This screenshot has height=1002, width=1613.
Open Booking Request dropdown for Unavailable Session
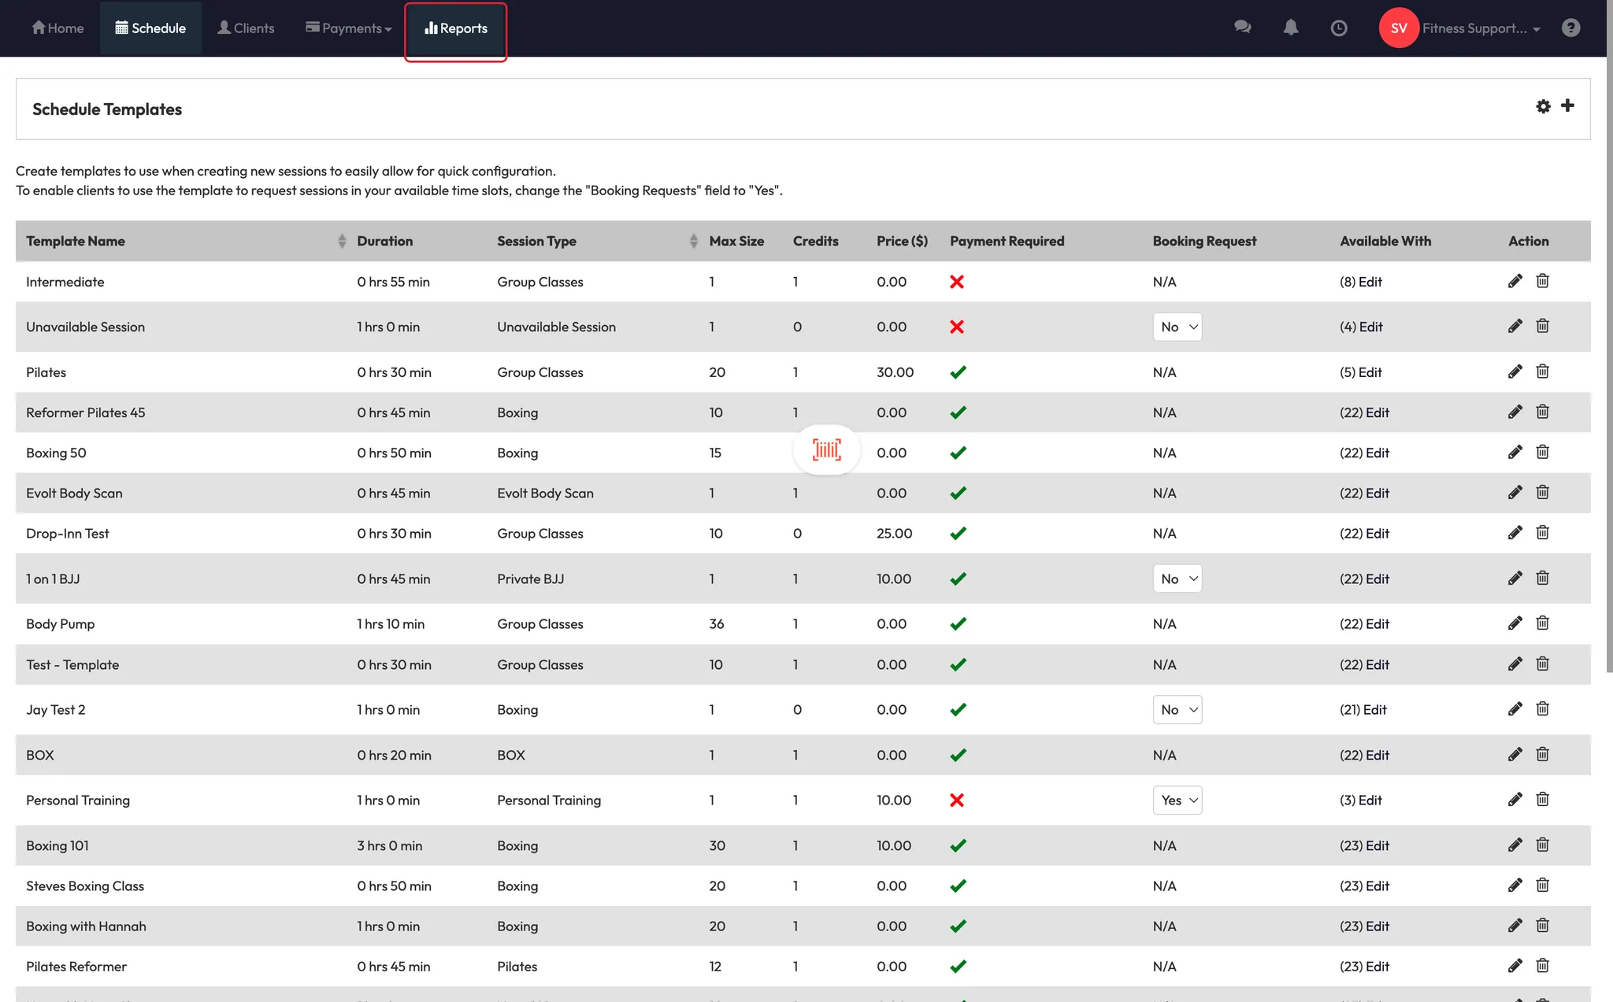pos(1177,327)
